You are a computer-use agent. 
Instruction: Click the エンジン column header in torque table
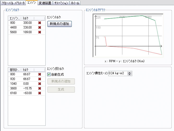pos(15,18)
